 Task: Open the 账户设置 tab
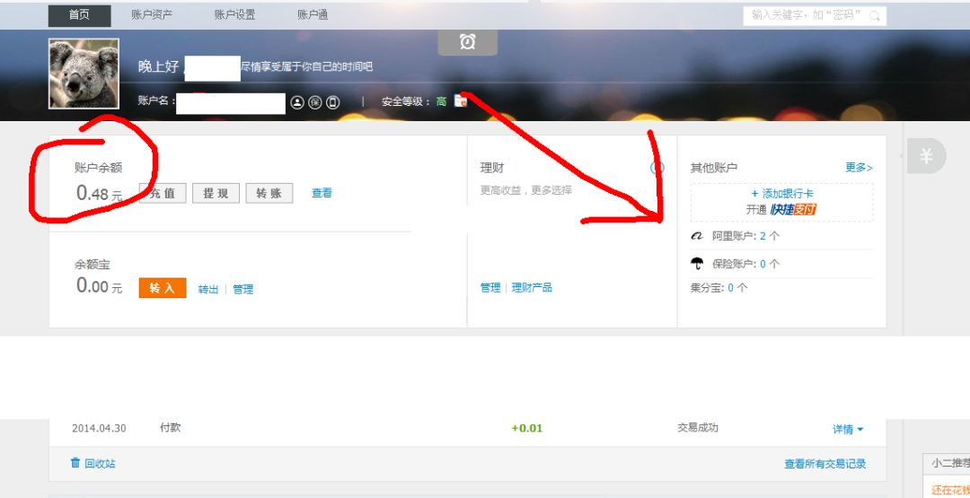tap(234, 15)
